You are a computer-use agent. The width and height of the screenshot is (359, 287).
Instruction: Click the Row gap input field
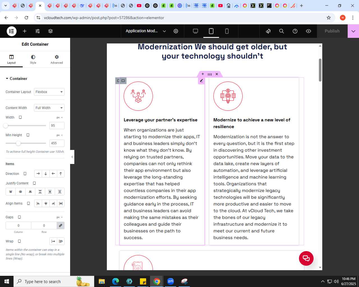tap(44, 226)
